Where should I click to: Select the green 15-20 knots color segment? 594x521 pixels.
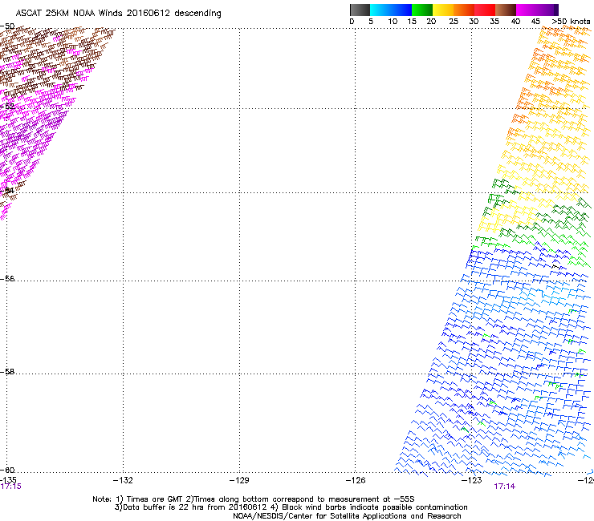pos(422,10)
